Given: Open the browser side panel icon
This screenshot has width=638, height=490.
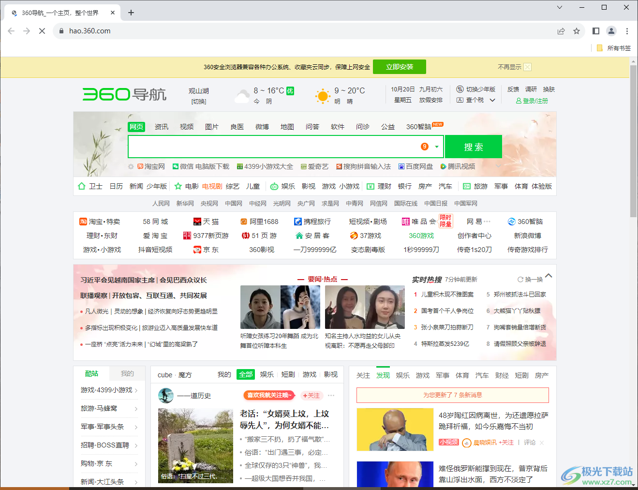Looking at the screenshot, I should (x=596, y=31).
